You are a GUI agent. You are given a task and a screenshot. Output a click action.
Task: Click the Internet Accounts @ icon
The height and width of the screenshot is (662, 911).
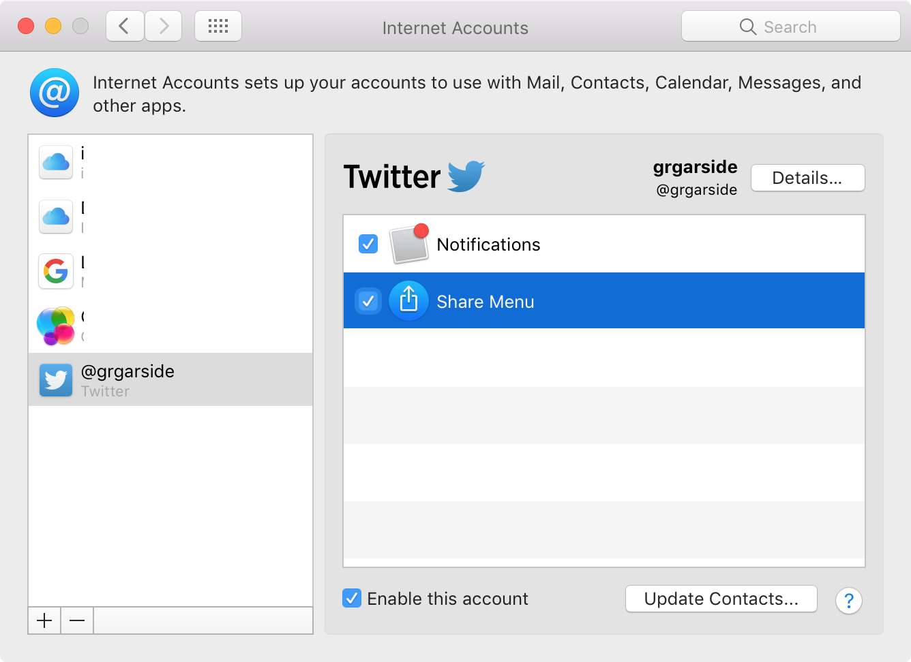click(x=55, y=93)
